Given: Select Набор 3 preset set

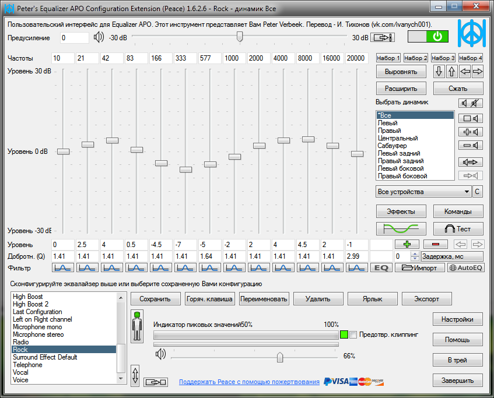Looking at the screenshot, I should pos(443,58).
